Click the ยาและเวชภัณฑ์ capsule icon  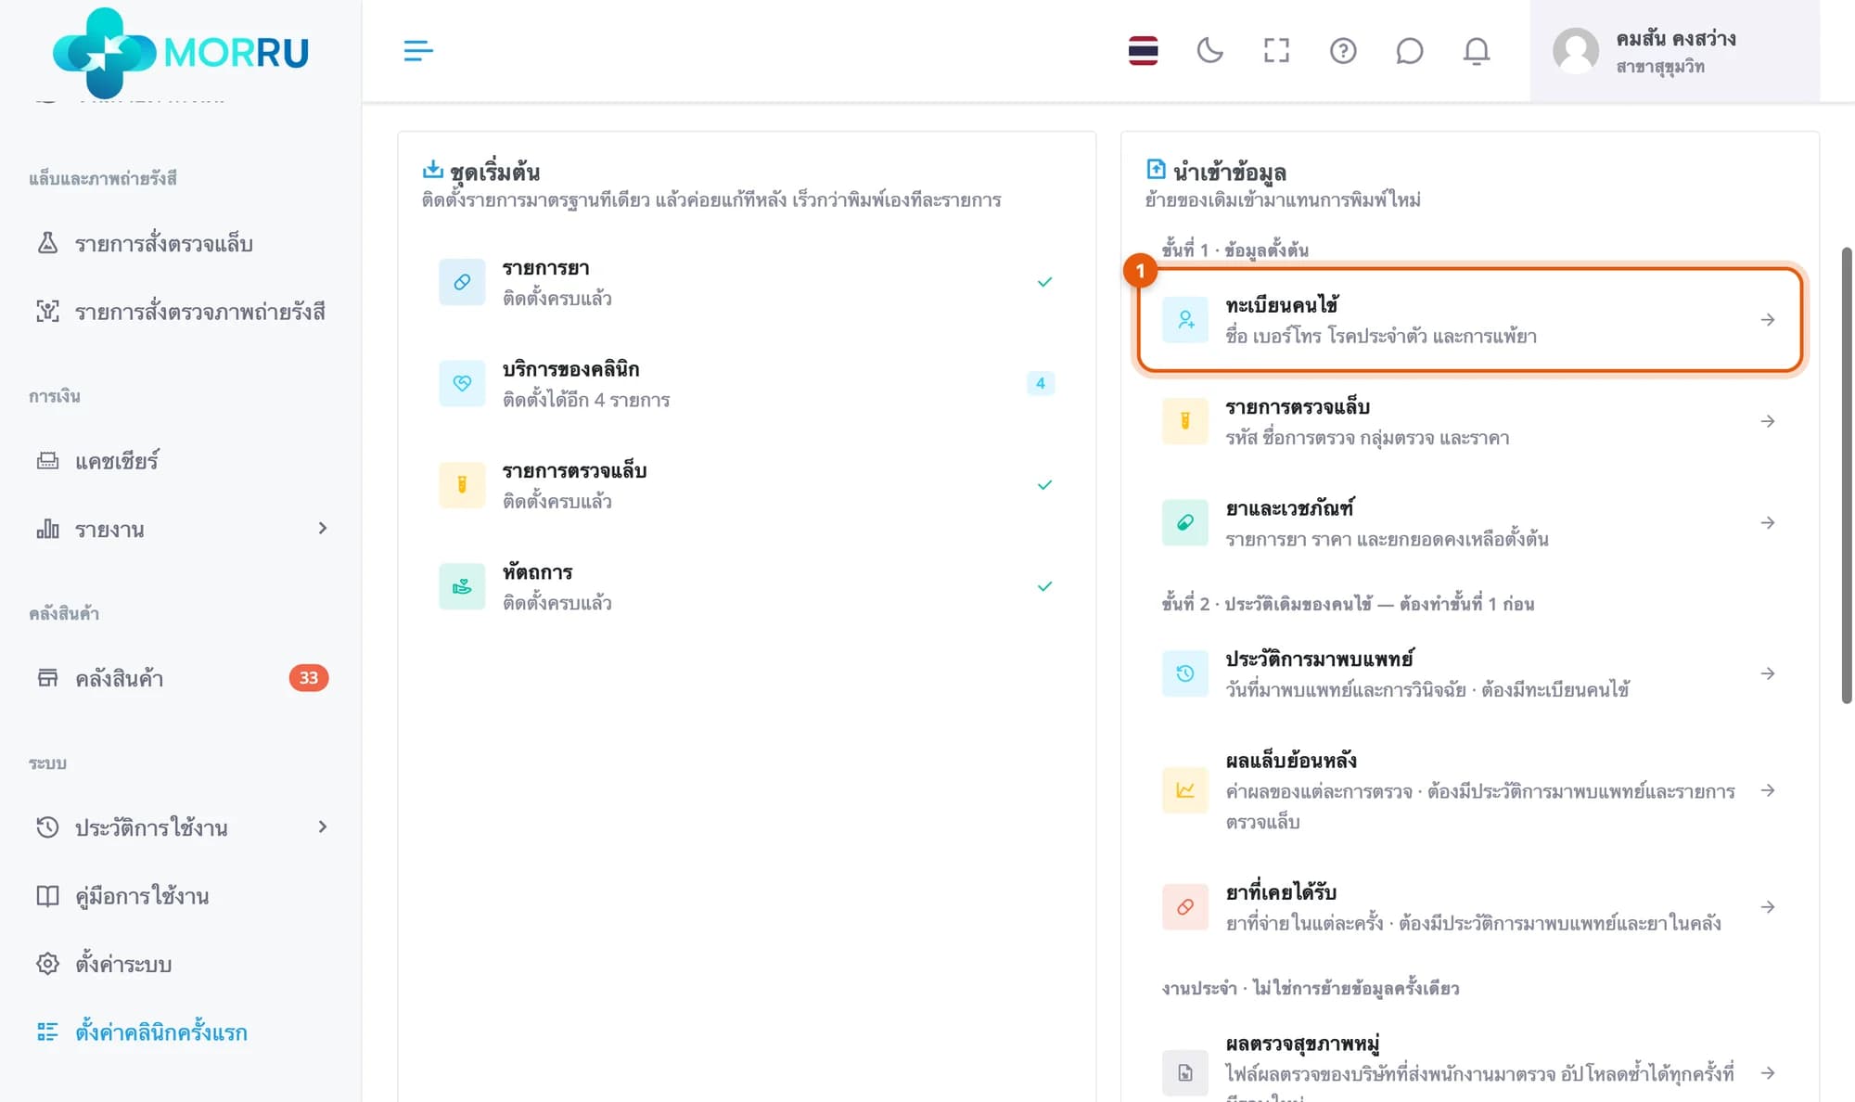point(1185,522)
